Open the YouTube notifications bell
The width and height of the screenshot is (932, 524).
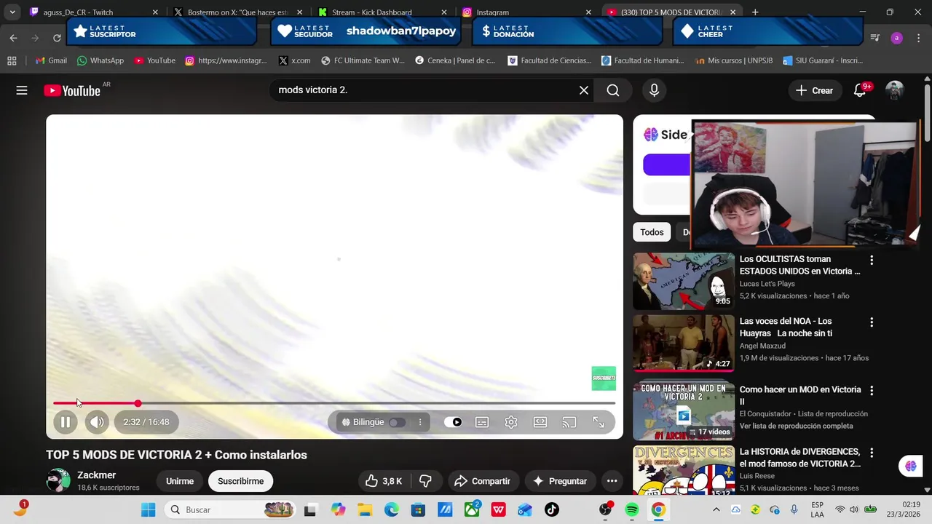click(860, 90)
